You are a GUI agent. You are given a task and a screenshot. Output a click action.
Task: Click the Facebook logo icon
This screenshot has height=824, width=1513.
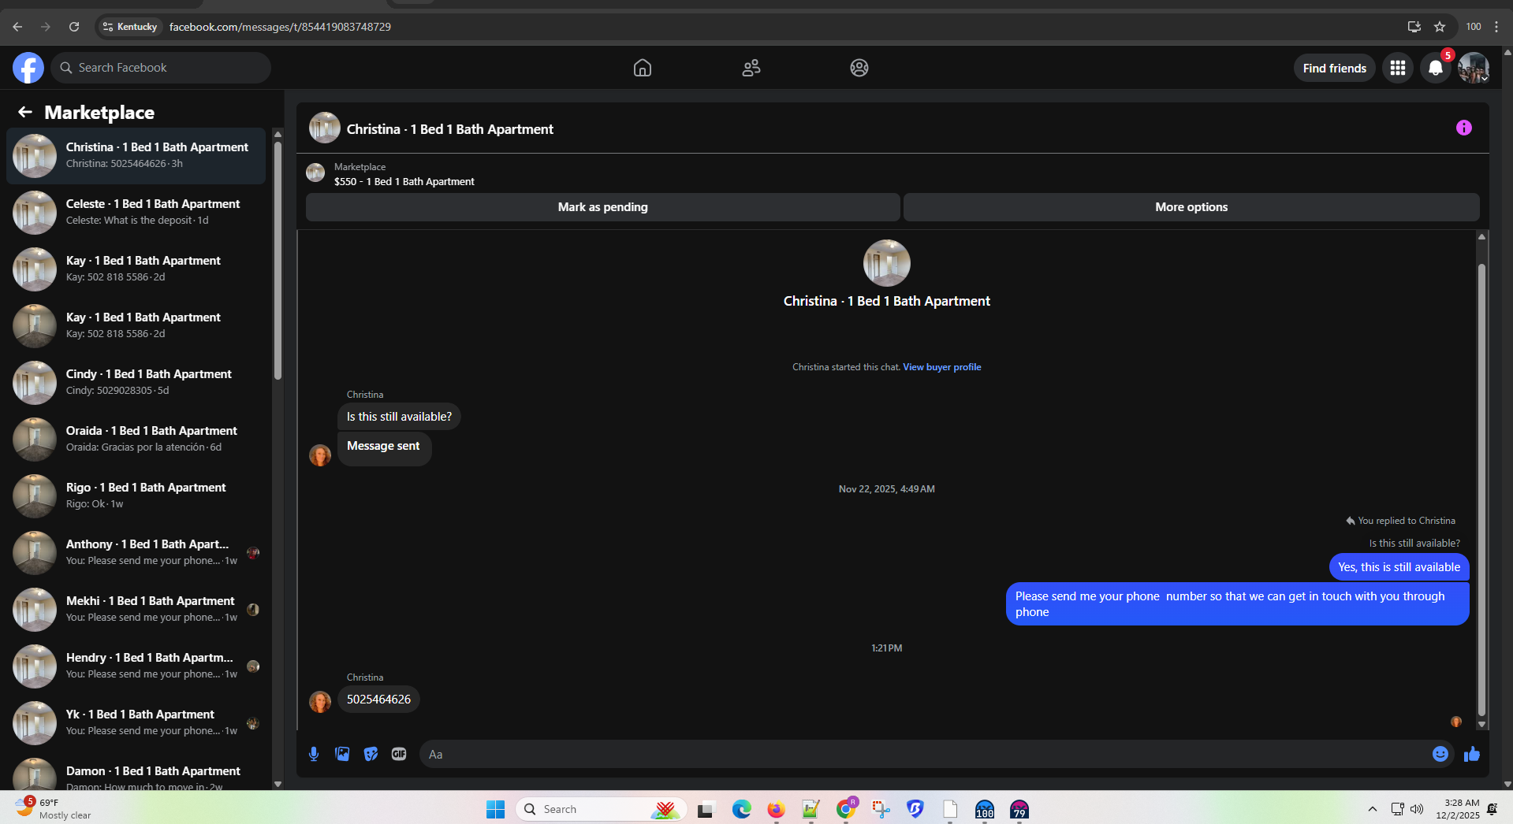(28, 68)
